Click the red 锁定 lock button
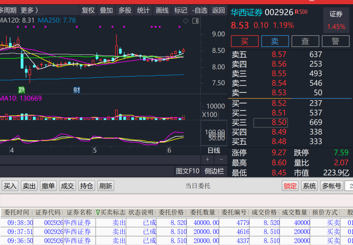The image size is (353, 245). point(290,186)
